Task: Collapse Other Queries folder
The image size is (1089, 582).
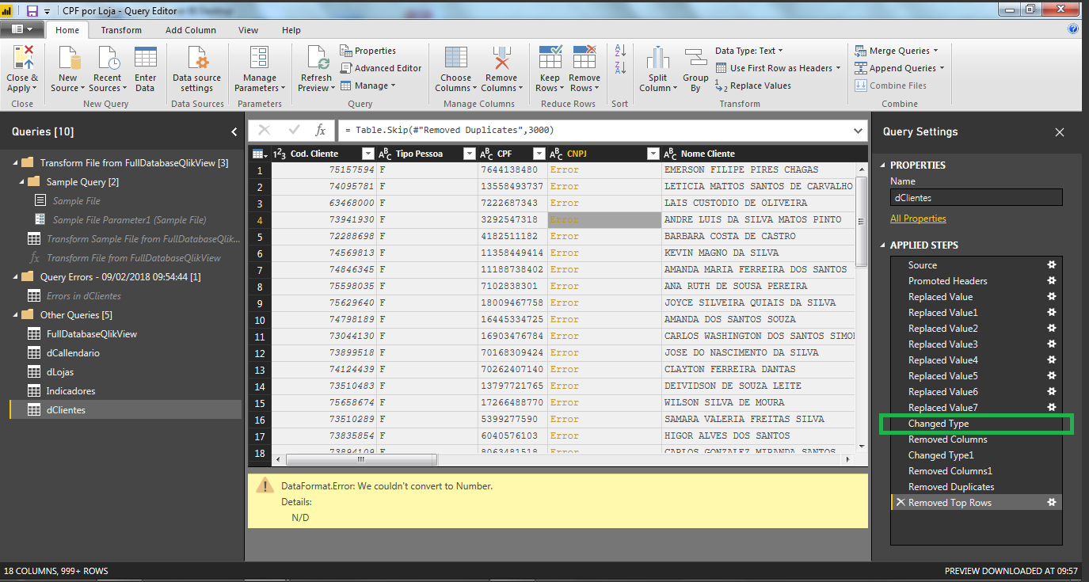Action: click(16, 315)
